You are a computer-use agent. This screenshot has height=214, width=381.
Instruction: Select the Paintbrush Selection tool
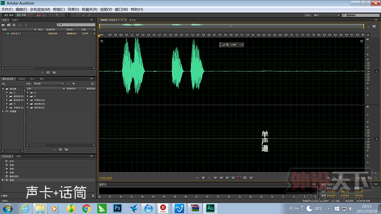coord(84,15)
